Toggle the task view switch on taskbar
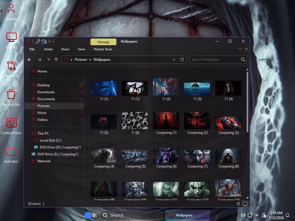Image resolution: width=295 pixels, height=221 pixels. click(91, 215)
